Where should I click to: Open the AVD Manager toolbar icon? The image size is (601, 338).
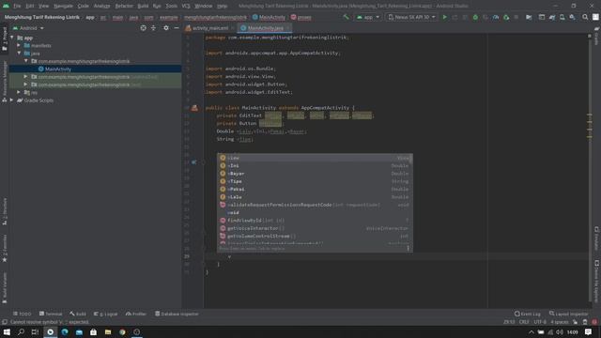tap(562, 17)
